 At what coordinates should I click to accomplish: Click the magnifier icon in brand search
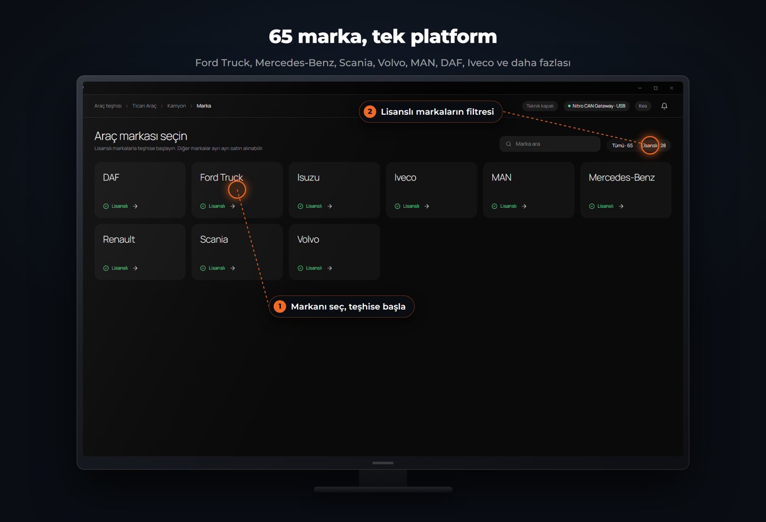click(x=508, y=144)
